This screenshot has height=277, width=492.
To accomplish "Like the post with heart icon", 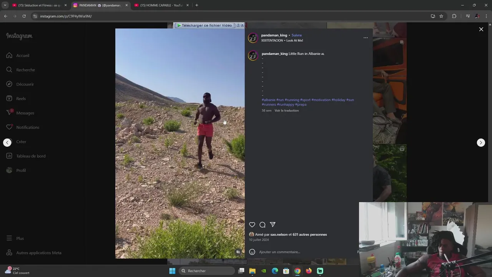I will 252,225.
